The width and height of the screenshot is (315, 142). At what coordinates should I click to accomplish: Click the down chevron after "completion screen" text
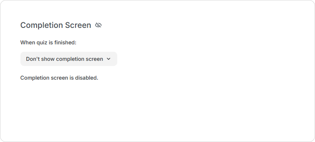[109, 59]
